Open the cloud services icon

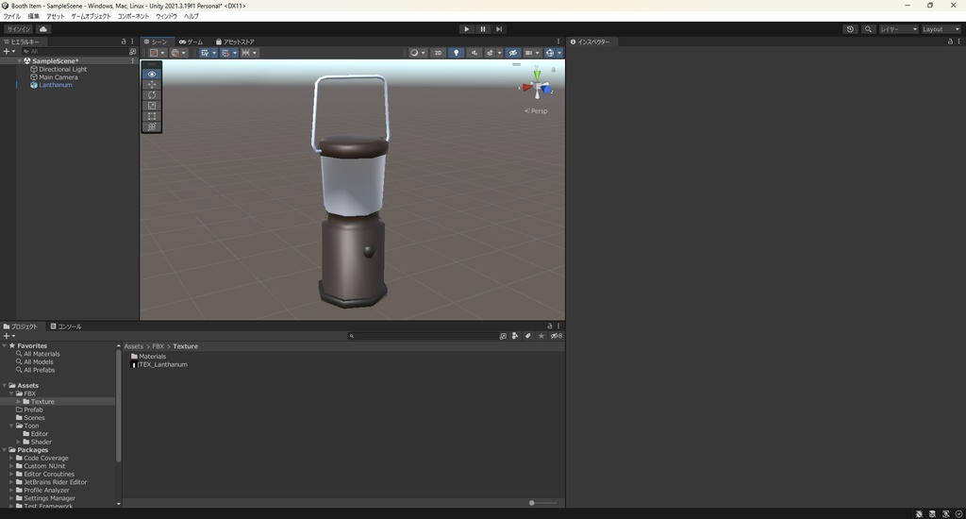[x=43, y=29]
